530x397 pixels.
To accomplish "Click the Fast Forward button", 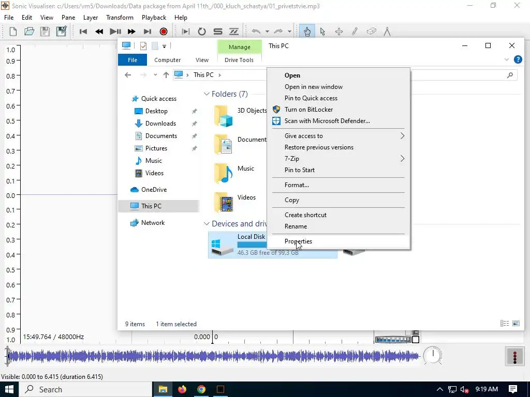I will (x=131, y=32).
